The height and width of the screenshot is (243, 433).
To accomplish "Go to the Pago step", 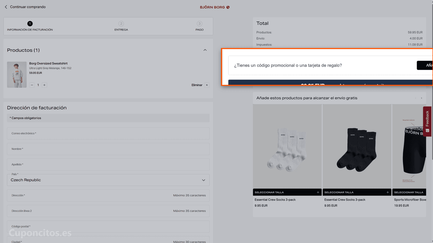I will [200, 26].
